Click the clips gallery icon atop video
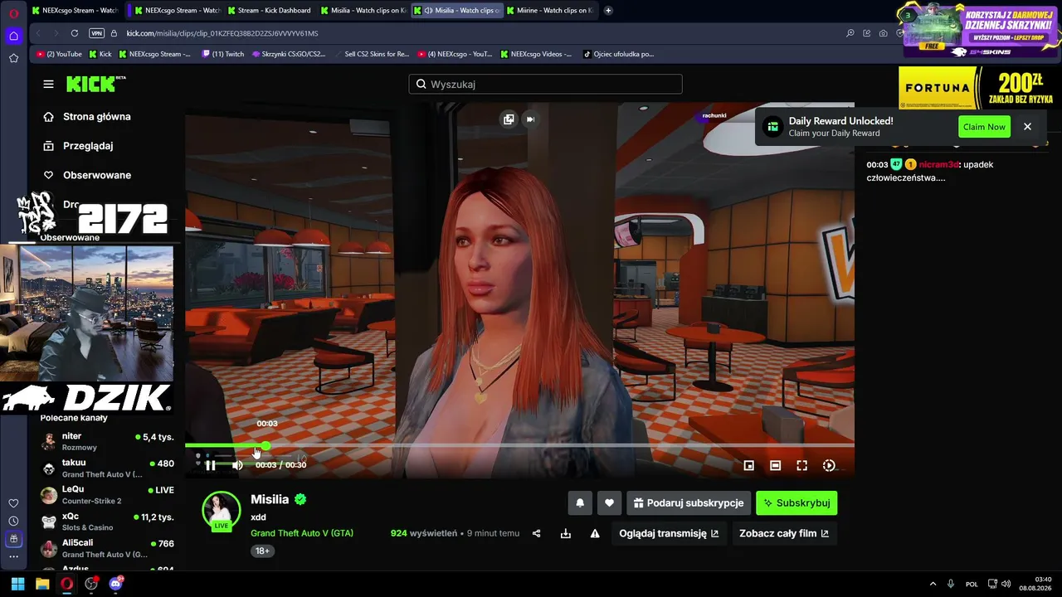Image resolution: width=1062 pixels, height=597 pixels. pos(509,119)
